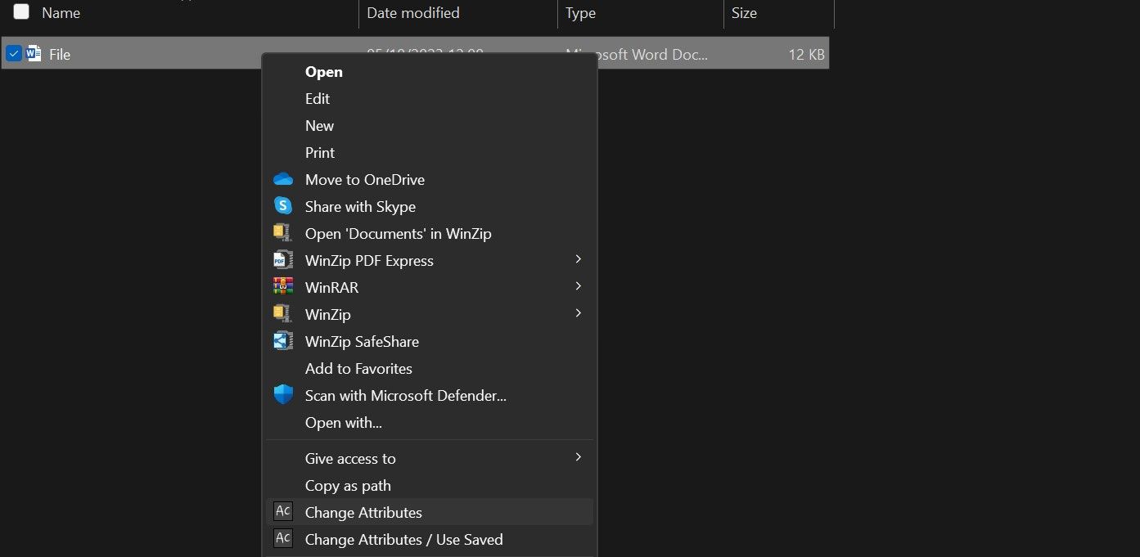Click the WinZip PDF Express icon
Viewport: 1140px width, 557px height.
[x=283, y=259]
